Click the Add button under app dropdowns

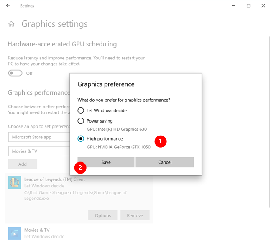[x=23, y=164]
